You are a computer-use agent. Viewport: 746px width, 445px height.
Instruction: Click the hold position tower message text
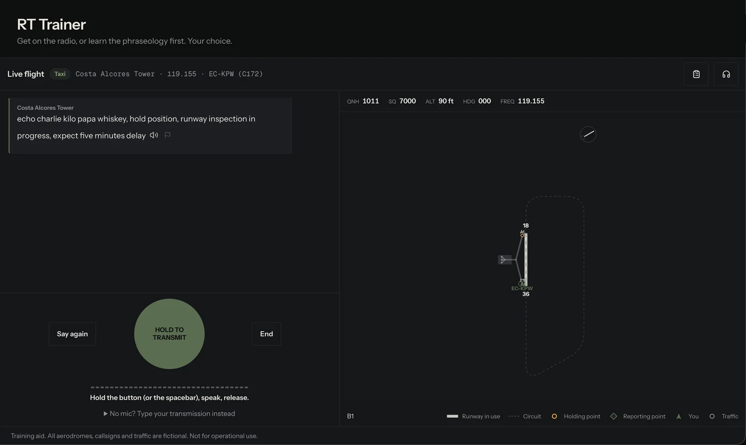coord(136,127)
